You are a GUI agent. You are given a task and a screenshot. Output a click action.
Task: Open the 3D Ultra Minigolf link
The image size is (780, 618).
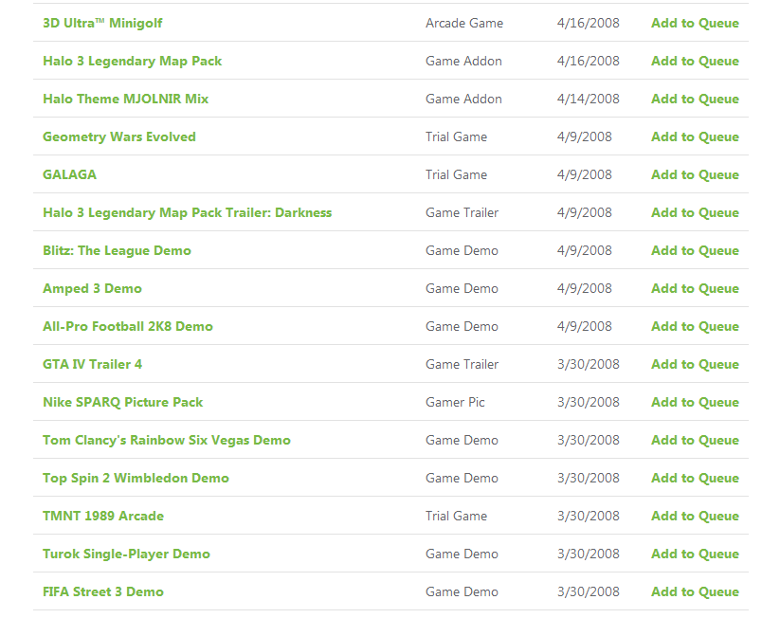[102, 24]
